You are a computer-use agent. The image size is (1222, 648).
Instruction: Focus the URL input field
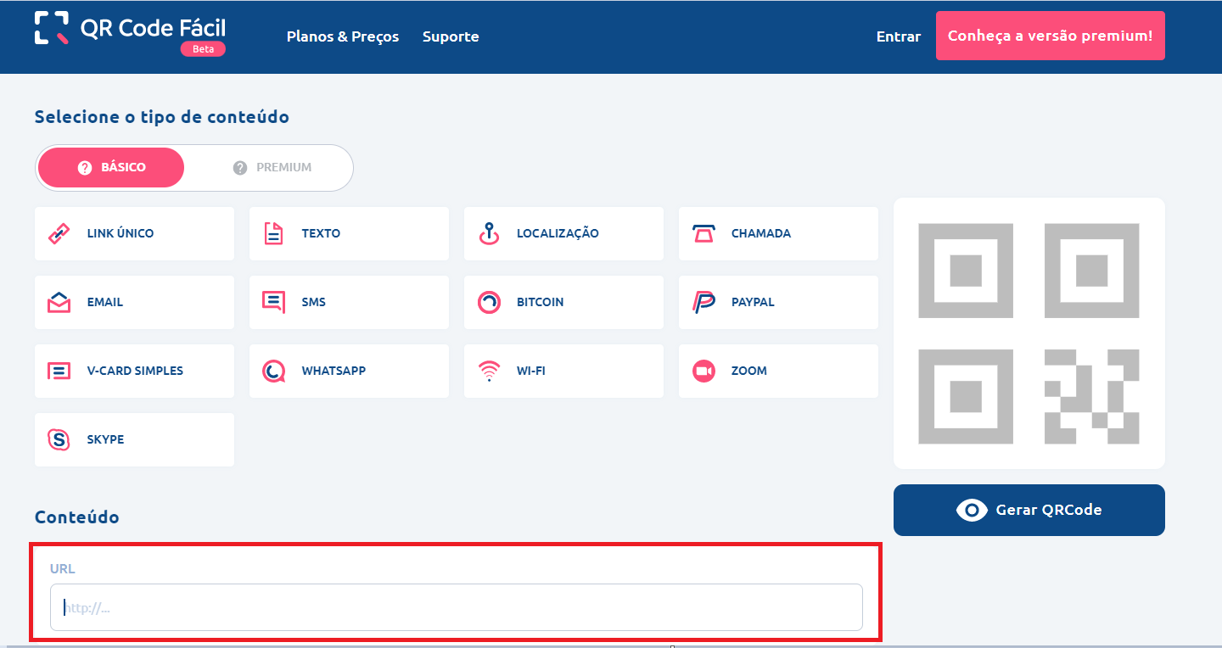[x=456, y=607]
